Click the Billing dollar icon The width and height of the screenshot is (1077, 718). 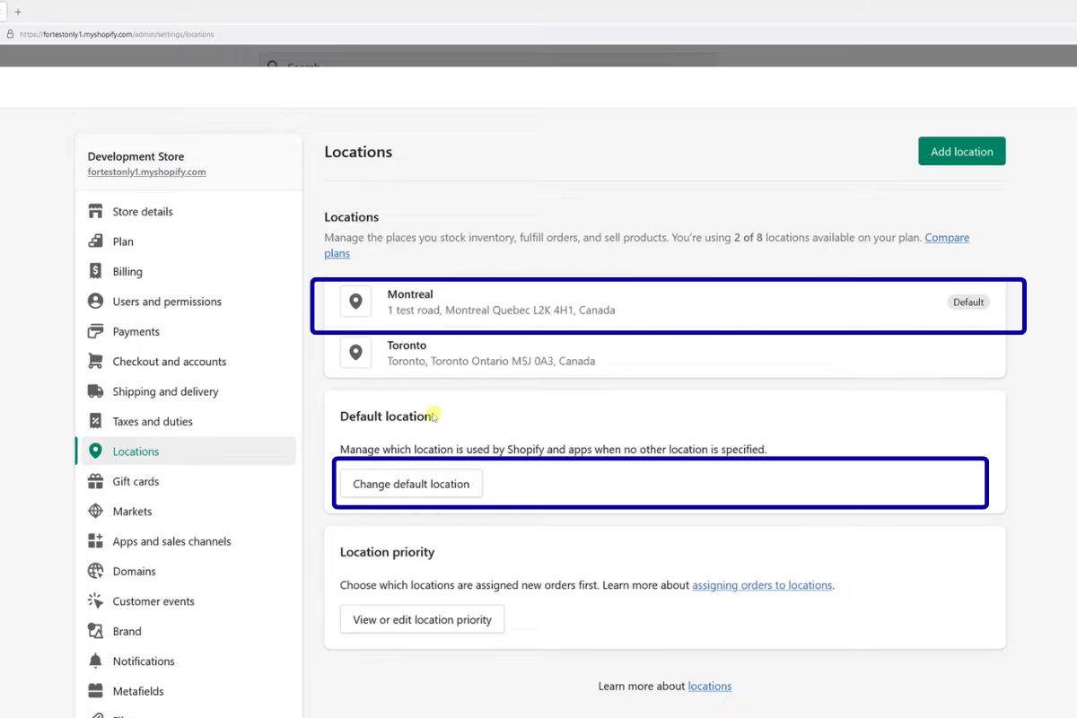95,271
